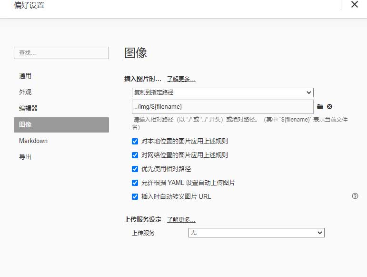Expand the 上传服务 dropdown showing '无'
The width and height of the screenshot is (367, 277).
(x=256, y=233)
